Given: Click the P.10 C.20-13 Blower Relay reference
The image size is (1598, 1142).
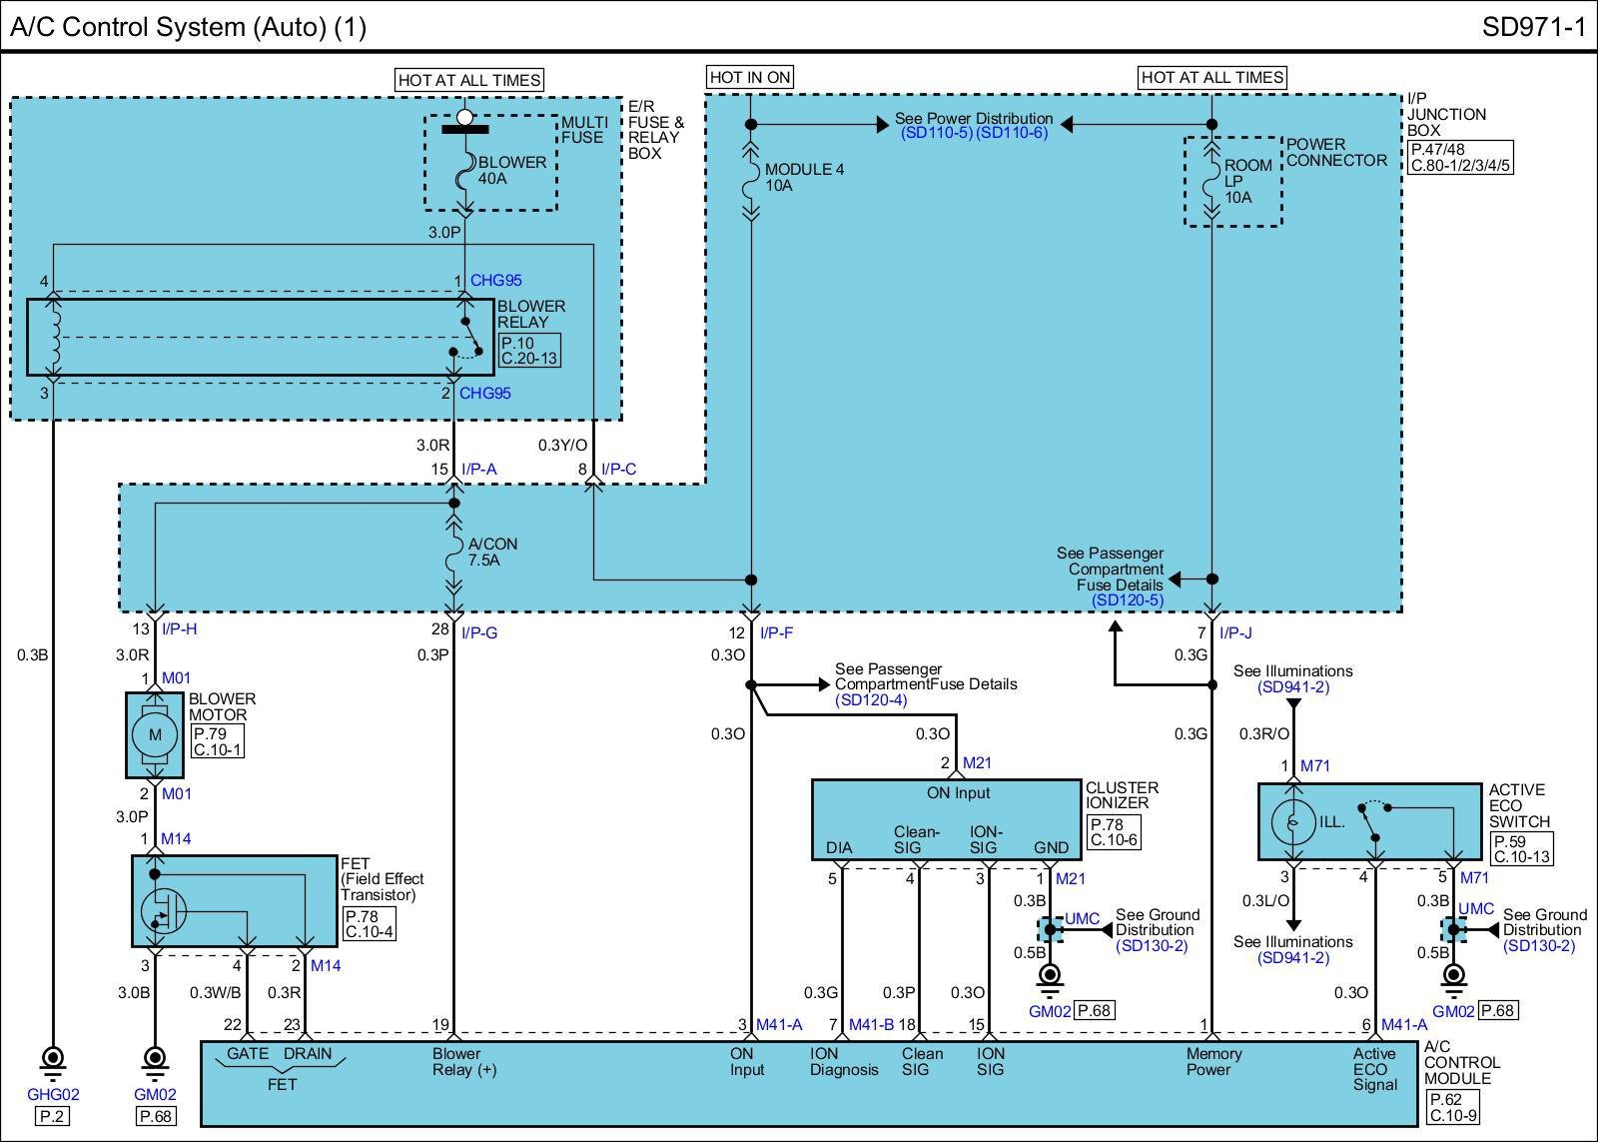Looking at the screenshot, I should click(529, 351).
